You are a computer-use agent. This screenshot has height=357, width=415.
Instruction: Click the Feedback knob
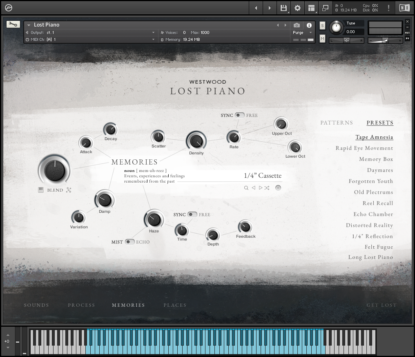tap(245, 227)
